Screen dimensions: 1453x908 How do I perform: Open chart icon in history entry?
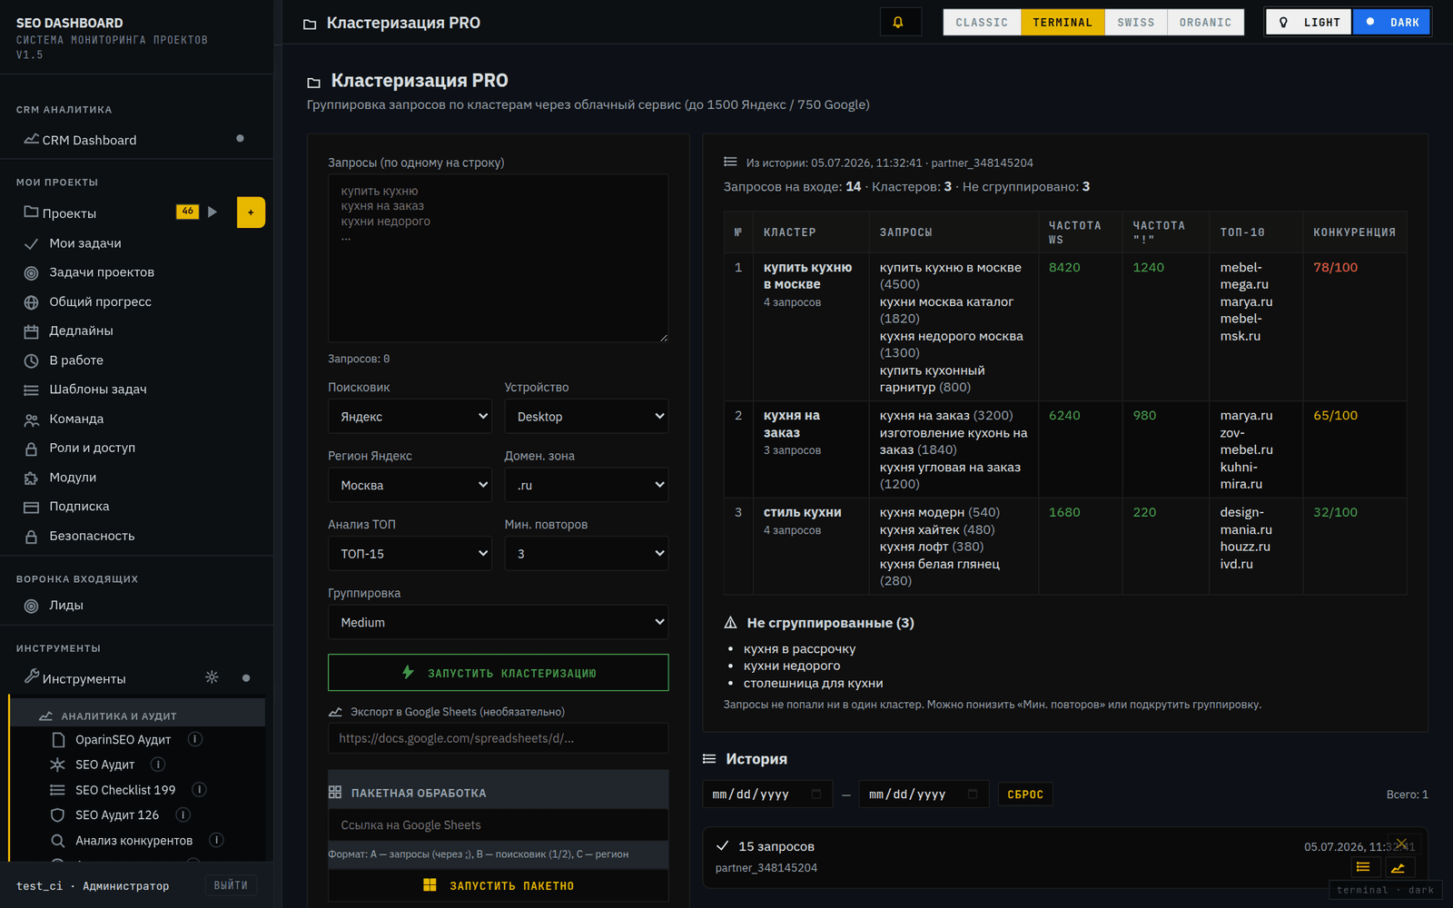pos(1399,867)
